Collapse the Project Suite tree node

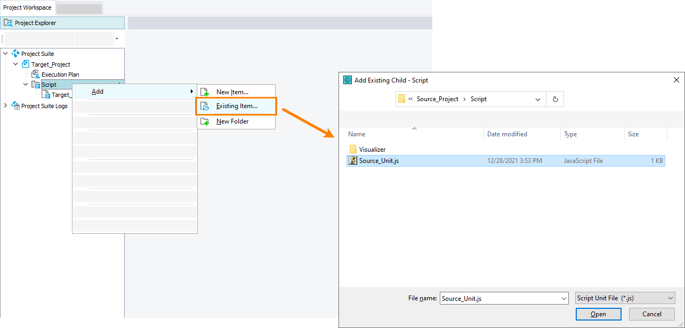point(5,53)
